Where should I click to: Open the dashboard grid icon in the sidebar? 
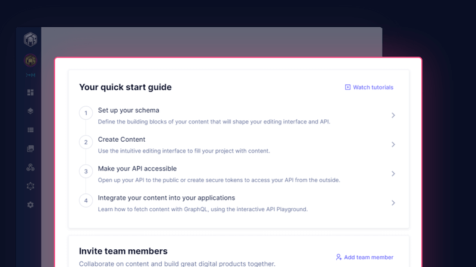click(x=30, y=93)
